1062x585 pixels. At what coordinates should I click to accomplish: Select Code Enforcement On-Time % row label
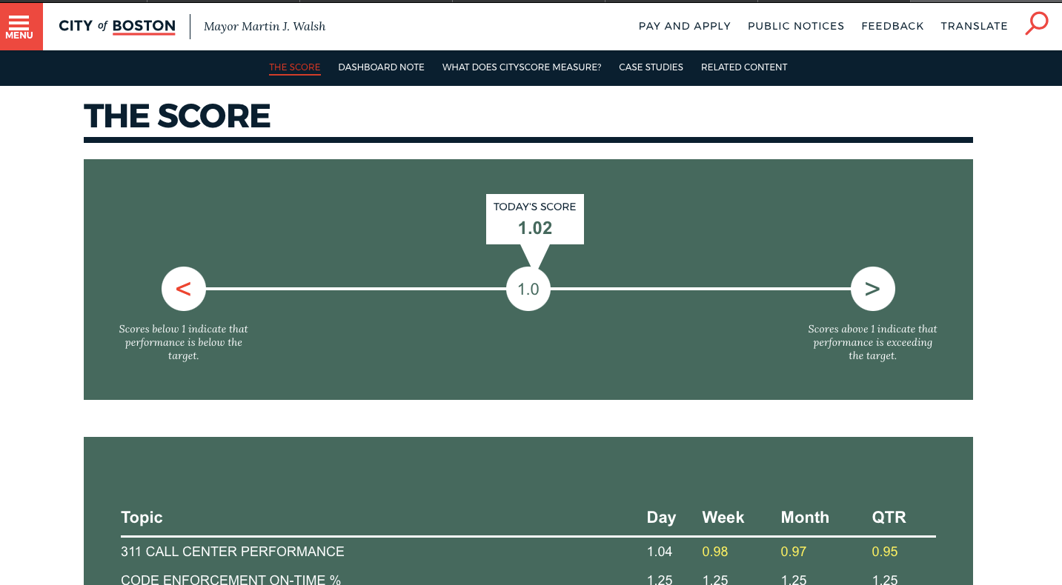coord(230,579)
